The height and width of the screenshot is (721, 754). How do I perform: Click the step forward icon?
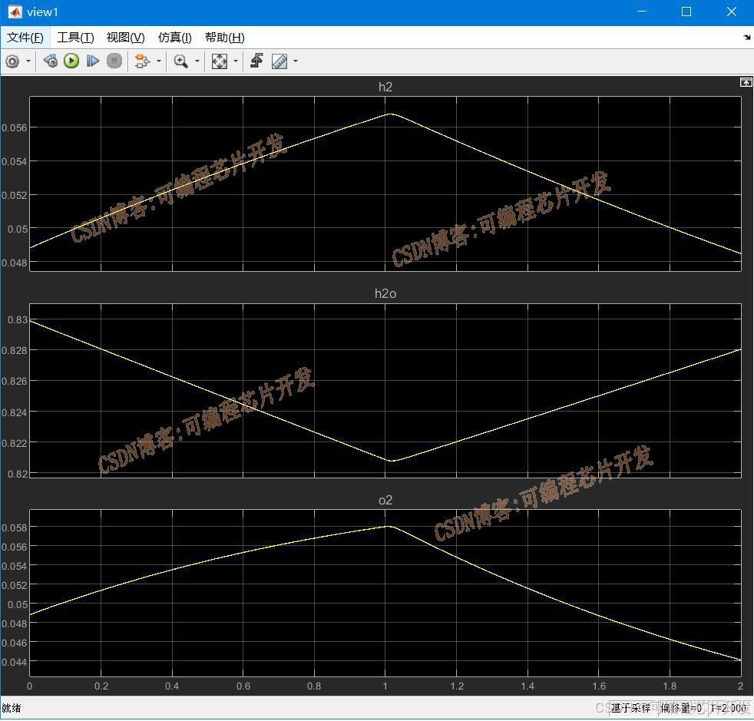[93, 61]
